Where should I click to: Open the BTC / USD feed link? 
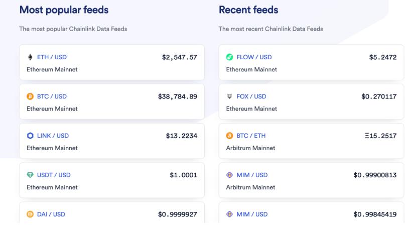52,96
